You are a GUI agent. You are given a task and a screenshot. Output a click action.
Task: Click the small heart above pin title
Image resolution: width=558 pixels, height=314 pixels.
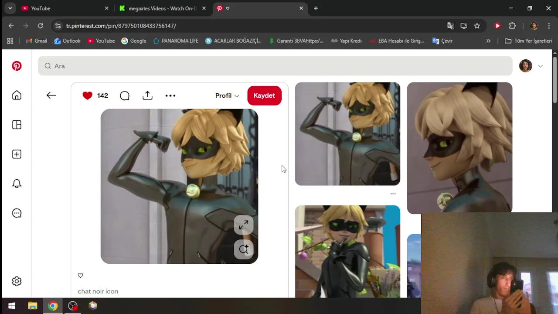coord(80,275)
